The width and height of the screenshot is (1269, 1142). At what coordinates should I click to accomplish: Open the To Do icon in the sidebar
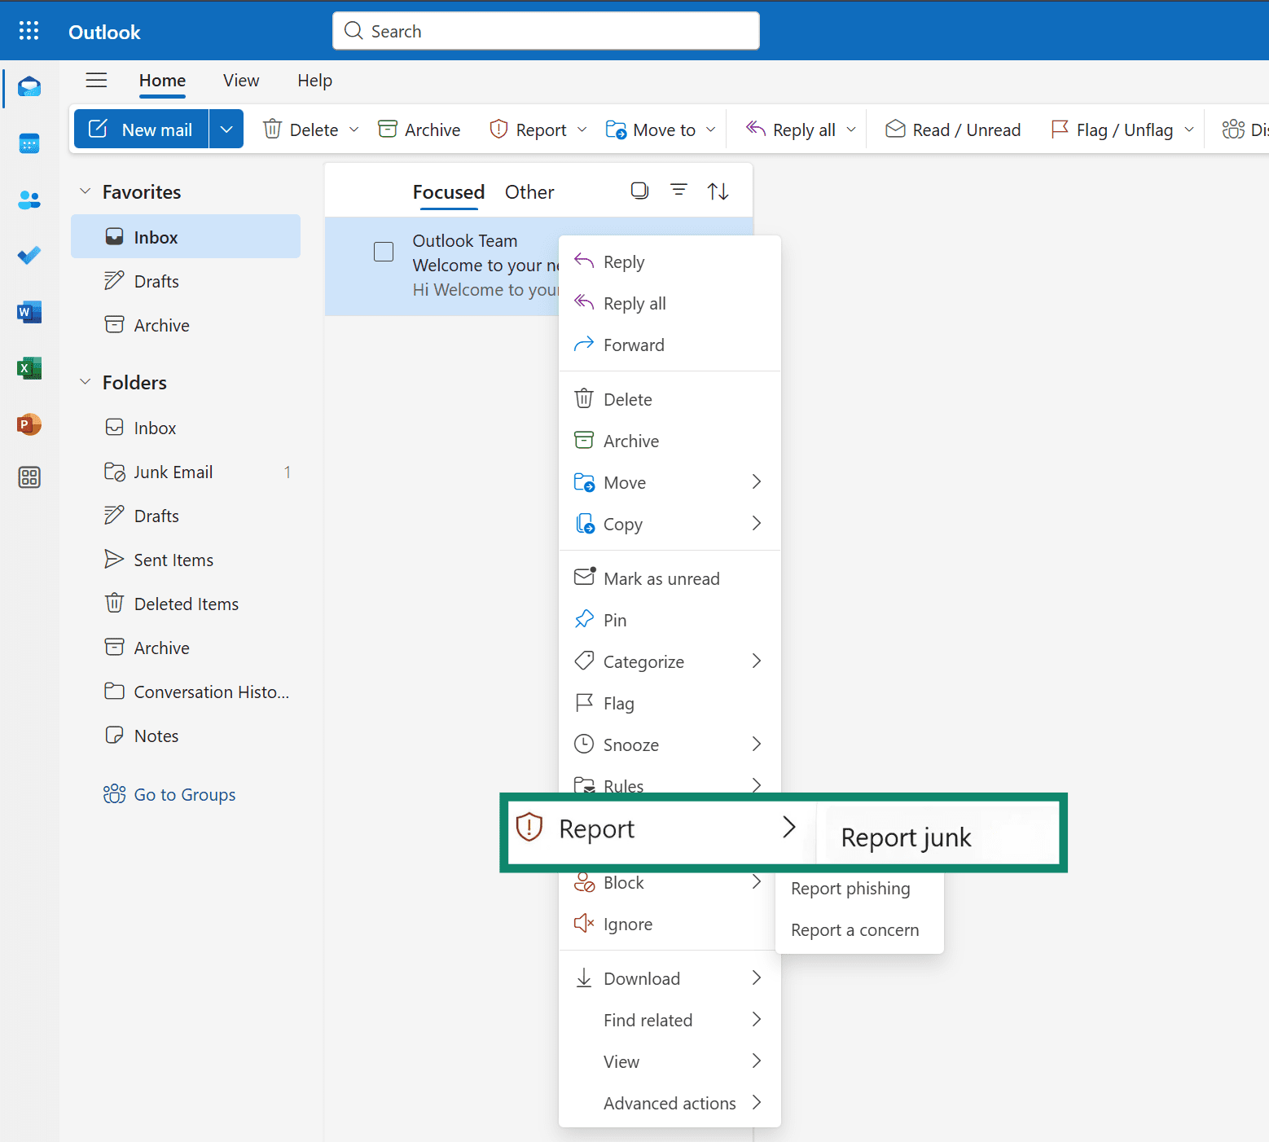pyautogui.click(x=29, y=255)
